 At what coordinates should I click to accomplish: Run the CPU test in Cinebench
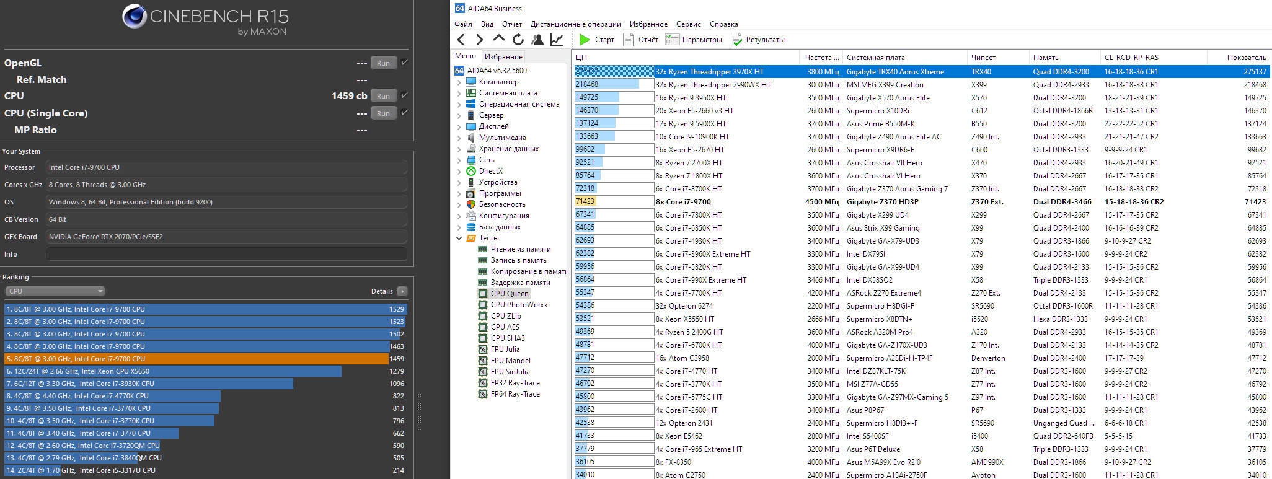(383, 95)
